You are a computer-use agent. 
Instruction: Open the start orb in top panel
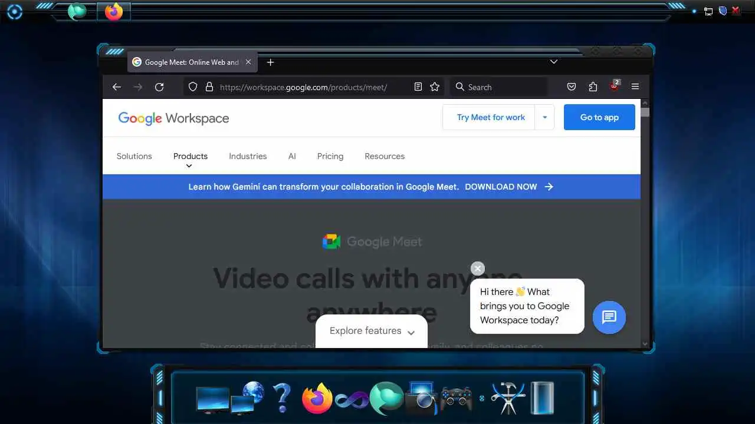click(14, 11)
